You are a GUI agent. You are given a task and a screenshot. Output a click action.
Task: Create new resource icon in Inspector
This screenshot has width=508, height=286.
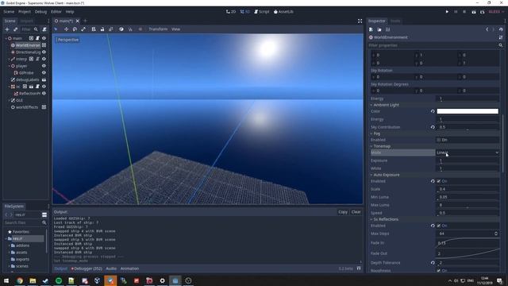[371, 29]
